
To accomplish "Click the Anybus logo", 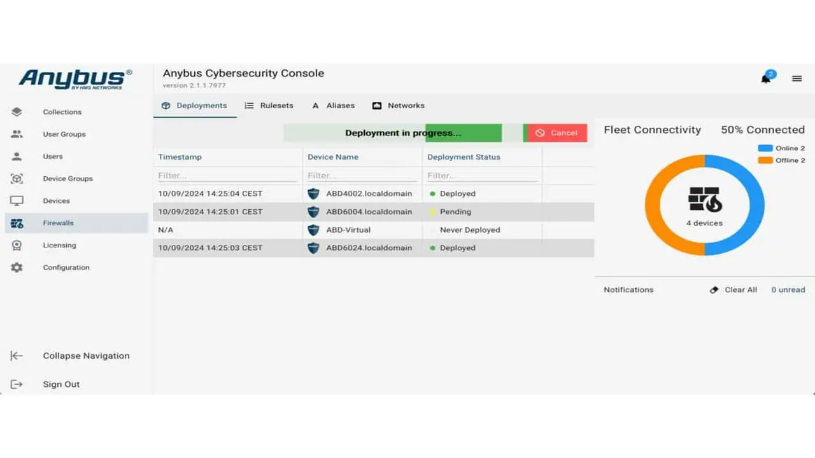I will (75, 79).
